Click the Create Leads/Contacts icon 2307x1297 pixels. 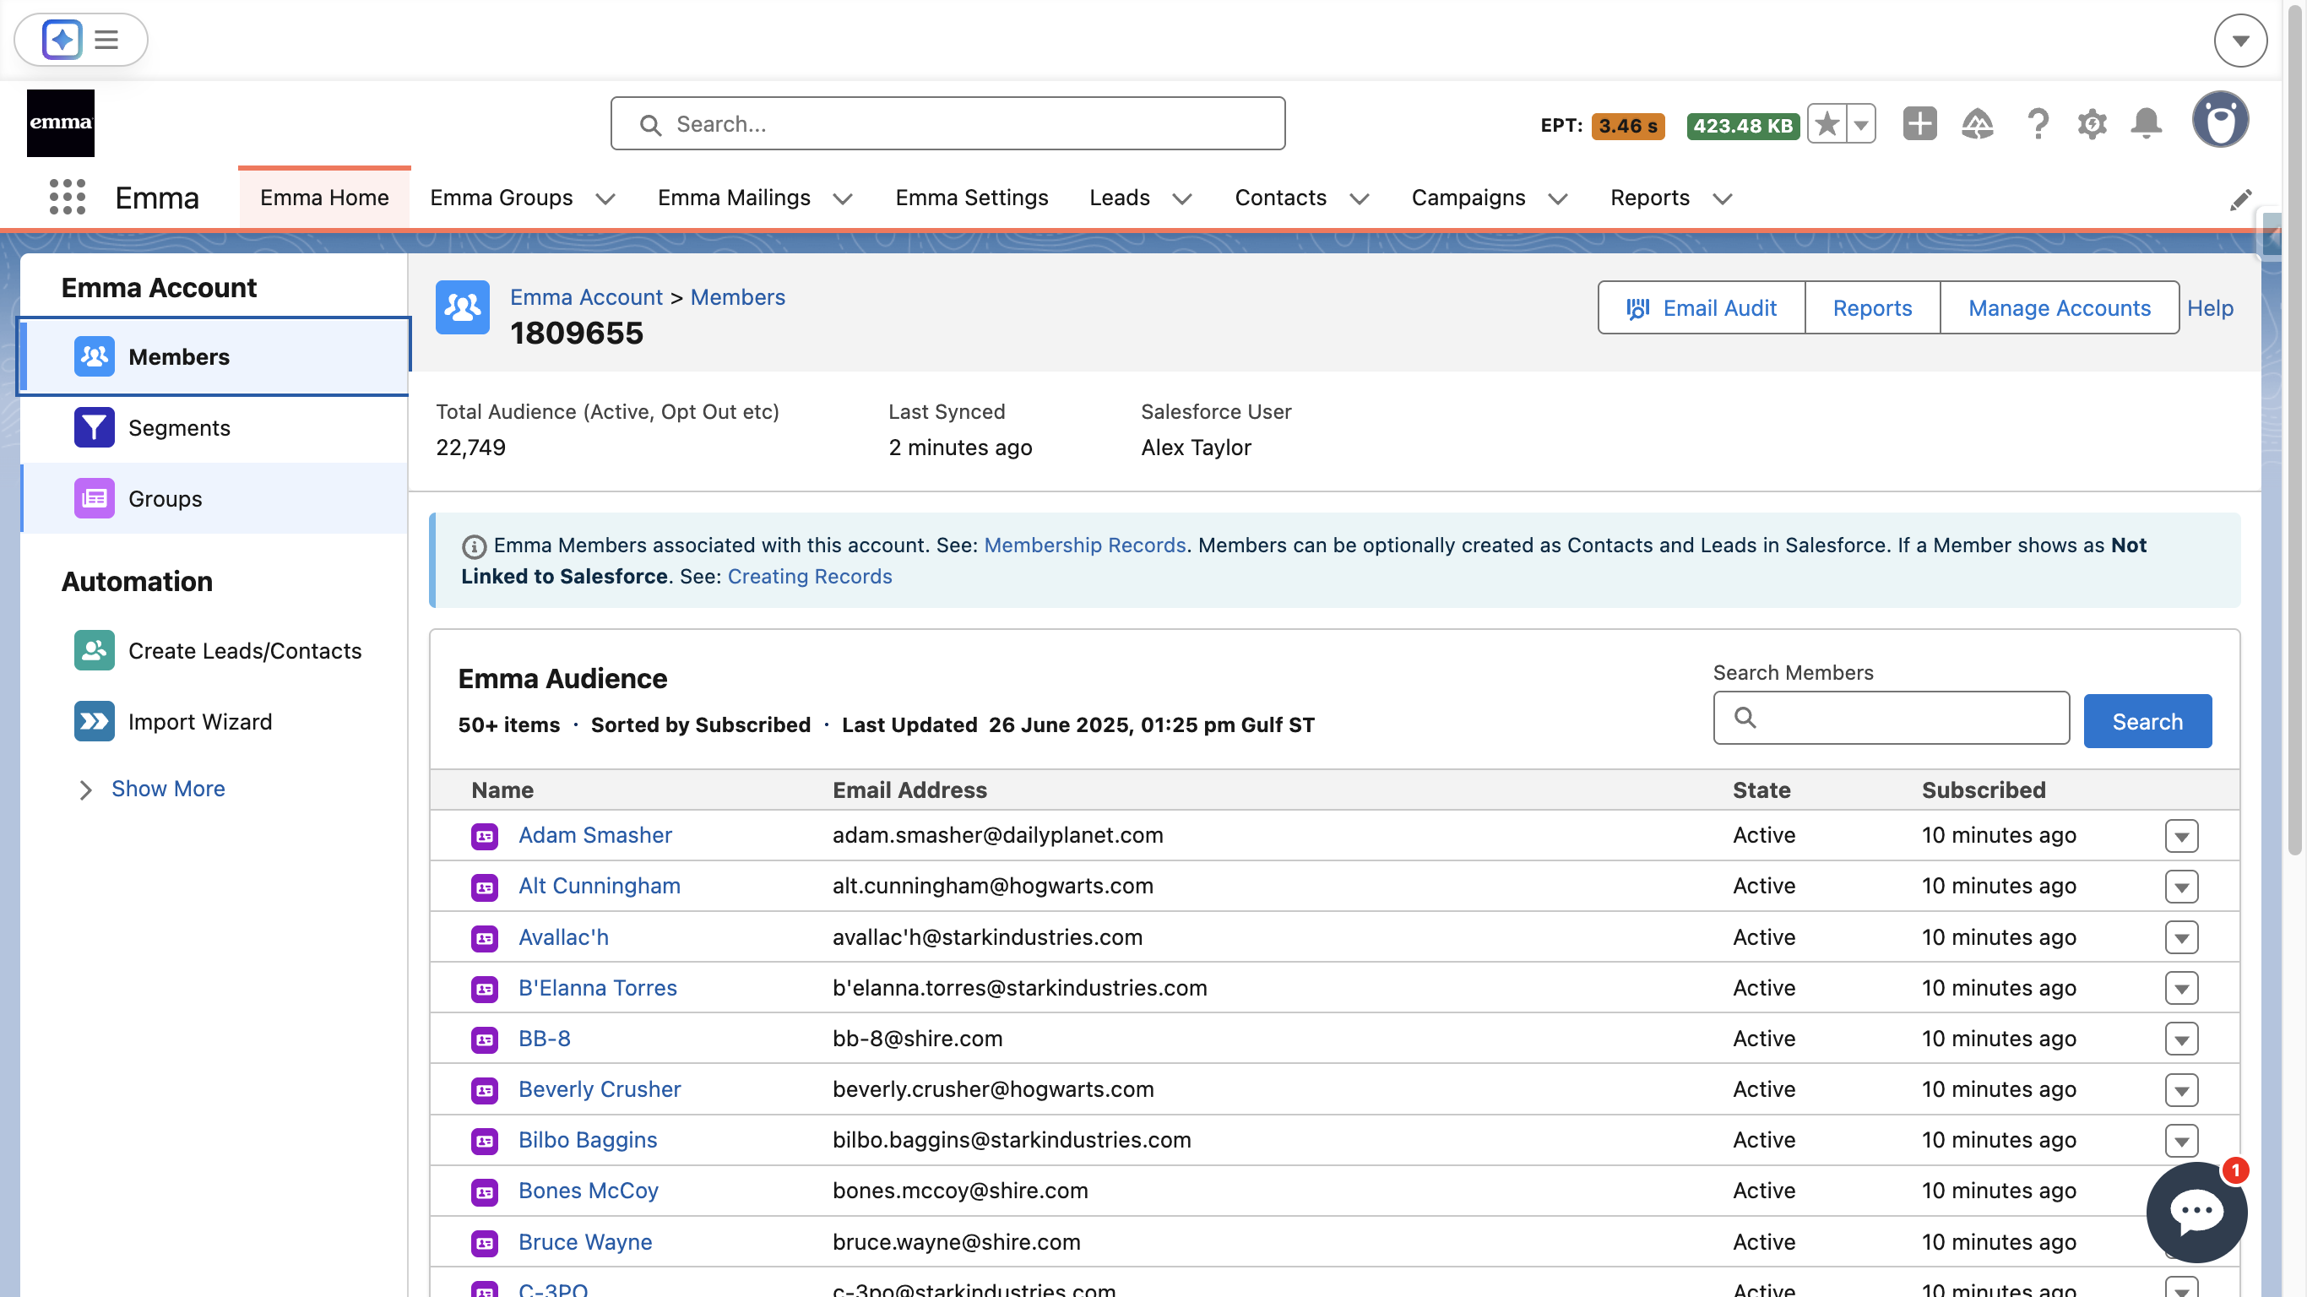click(94, 650)
